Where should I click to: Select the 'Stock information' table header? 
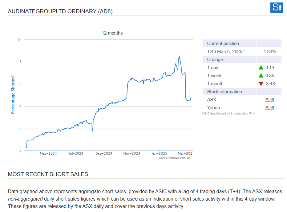(224, 92)
